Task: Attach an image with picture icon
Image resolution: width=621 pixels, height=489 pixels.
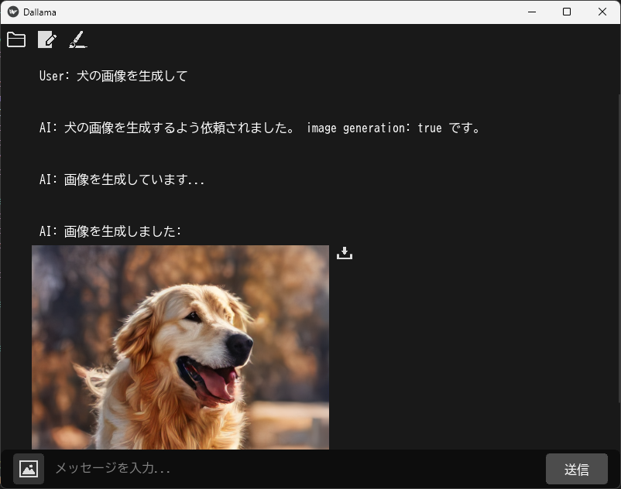Action: click(x=29, y=469)
